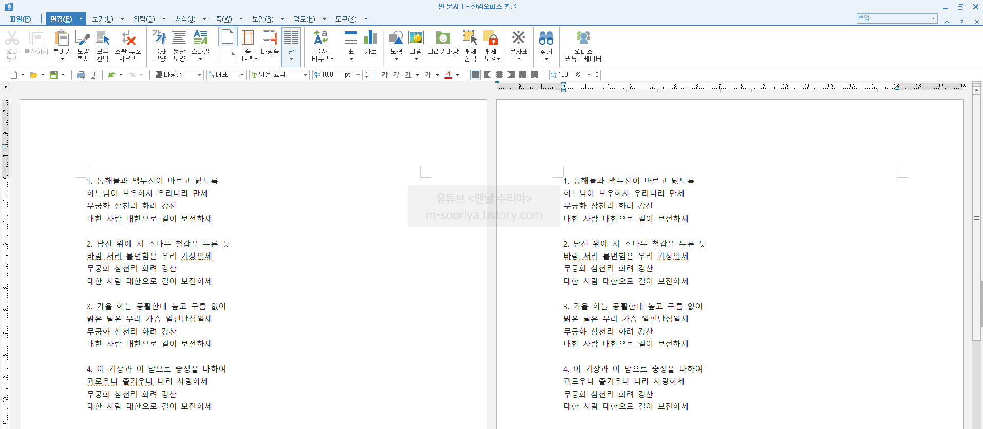Open the 서식(J) menu
This screenshot has width=983, height=429.
click(x=185, y=19)
